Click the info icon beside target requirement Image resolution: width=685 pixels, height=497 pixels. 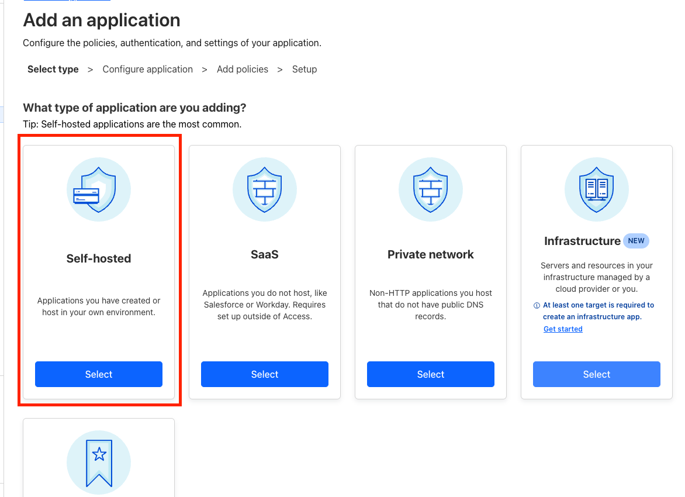(537, 306)
